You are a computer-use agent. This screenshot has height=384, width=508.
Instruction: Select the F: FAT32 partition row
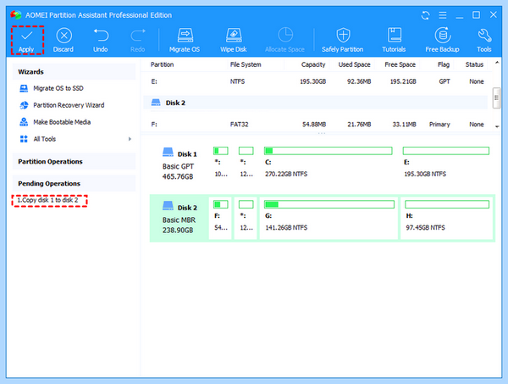[x=316, y=125]
